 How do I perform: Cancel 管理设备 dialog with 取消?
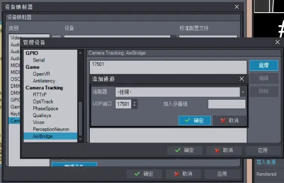(x=224, y=150)
